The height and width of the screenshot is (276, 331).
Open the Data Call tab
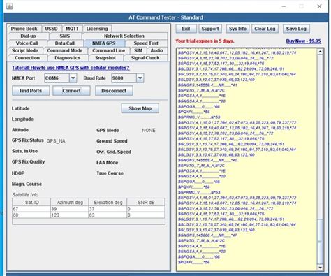65,43
